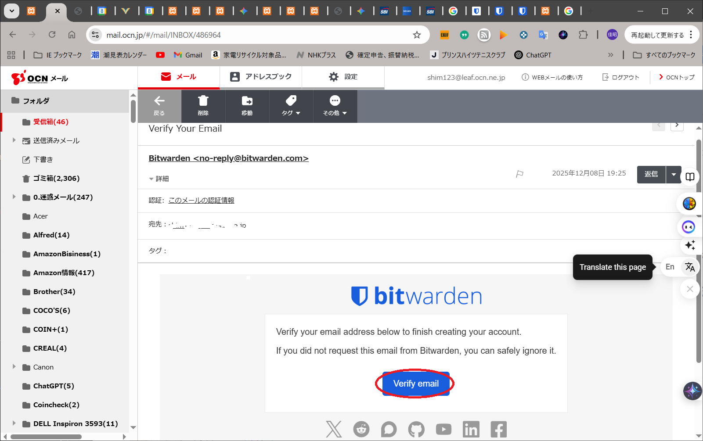The image size is (703, 441).
Task: Click the LinkedIn icon in email footer
Action: [x=471, y=429]
